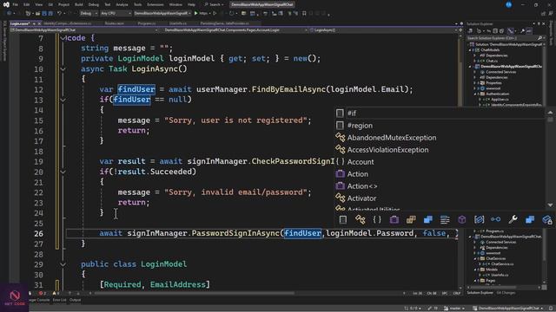
Task: Open the Debug configuration dropdown
Action: [89, 14]
